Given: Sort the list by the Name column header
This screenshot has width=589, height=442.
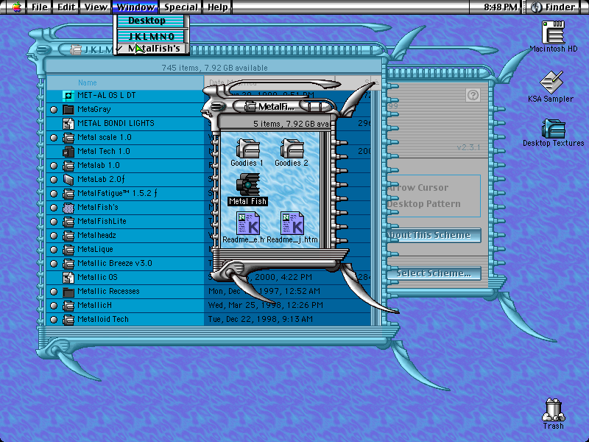Looking at the screenshot, I should click(x=125, y=83).
